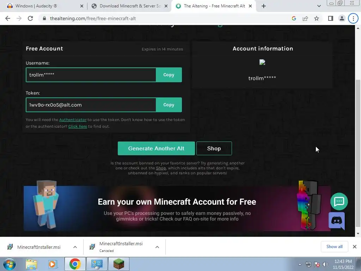Click 'Expires in 14 minutes' text
Screen dimensions: 361x271
pyautogui.click(x=162, y=49)
